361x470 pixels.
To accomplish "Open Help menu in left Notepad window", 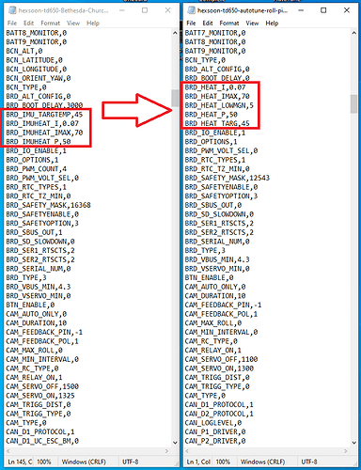I will tap(93, 23).
